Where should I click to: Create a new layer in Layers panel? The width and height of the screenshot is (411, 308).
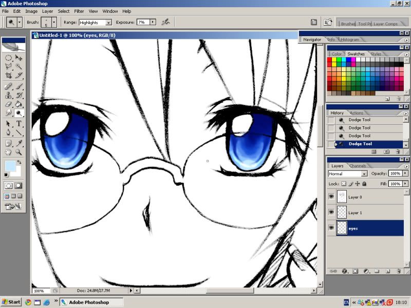[x=388, y=271]
